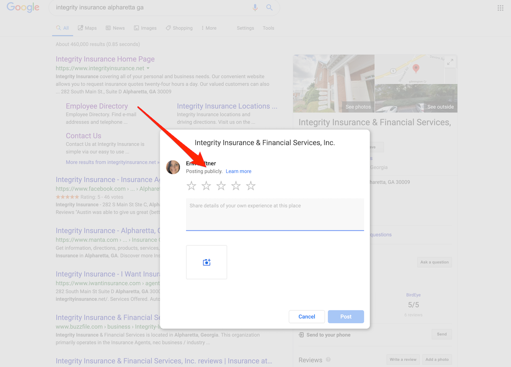511x367 pixels.
Task: Cancel the review dialog
Action: [307, 316]
